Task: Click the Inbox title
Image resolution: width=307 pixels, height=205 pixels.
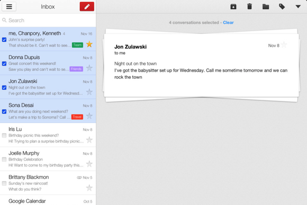Action: coord(48,7)
